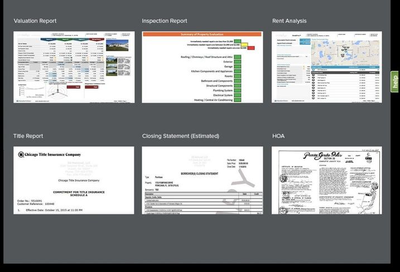Viewport: 400px width, 272px height.
Task: Open the Rent Analysis thumbnail
Action: tap(326, 67)
